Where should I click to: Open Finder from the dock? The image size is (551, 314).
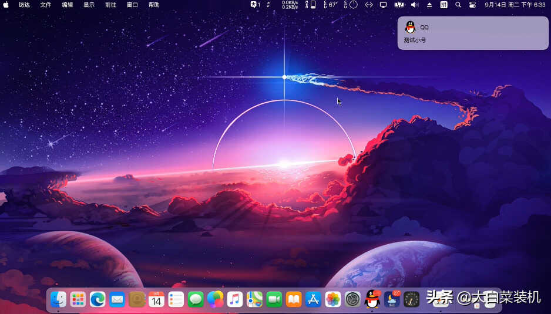pyautogui.click(x=58, y=299)
